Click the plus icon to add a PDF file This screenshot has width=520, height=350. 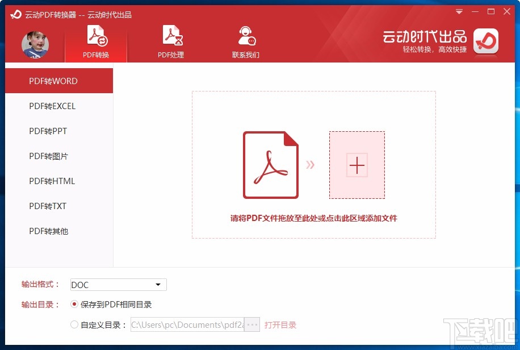click(x=357, y=165)
